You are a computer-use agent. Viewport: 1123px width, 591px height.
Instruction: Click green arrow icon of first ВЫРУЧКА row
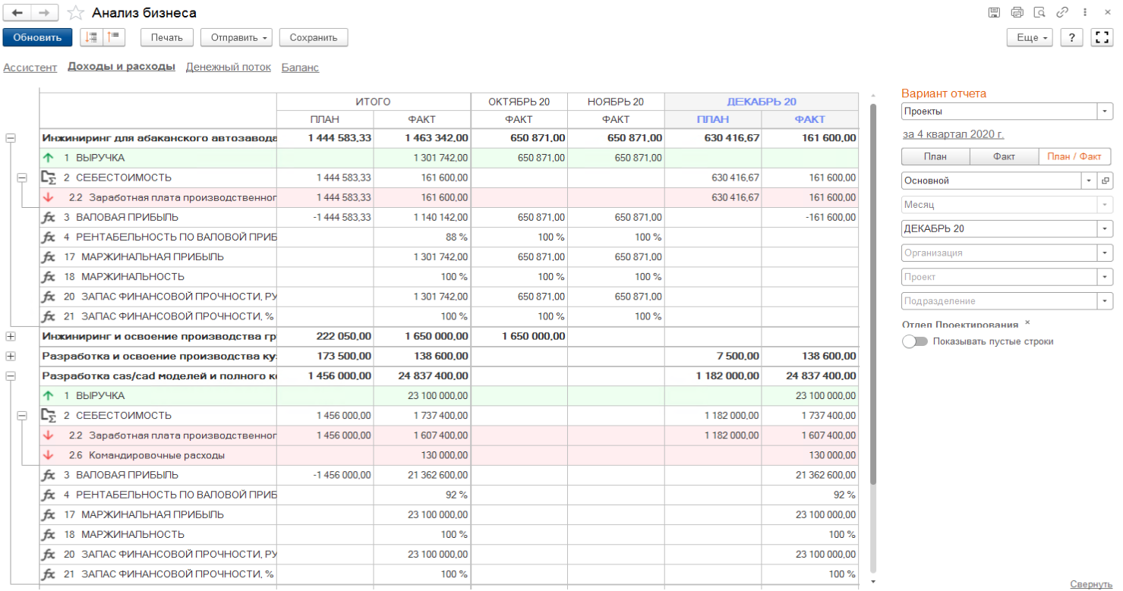[49, 158]
